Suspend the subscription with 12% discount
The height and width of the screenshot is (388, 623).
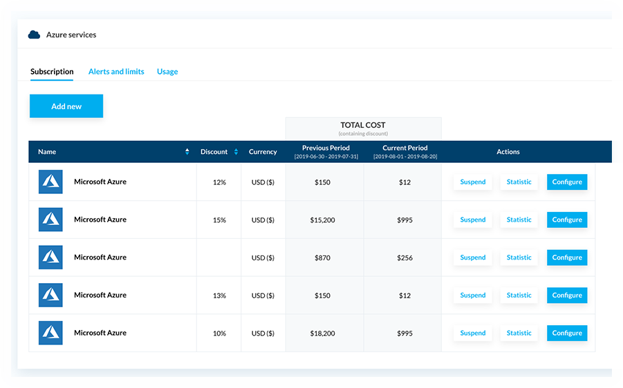(x=473, y=182)
